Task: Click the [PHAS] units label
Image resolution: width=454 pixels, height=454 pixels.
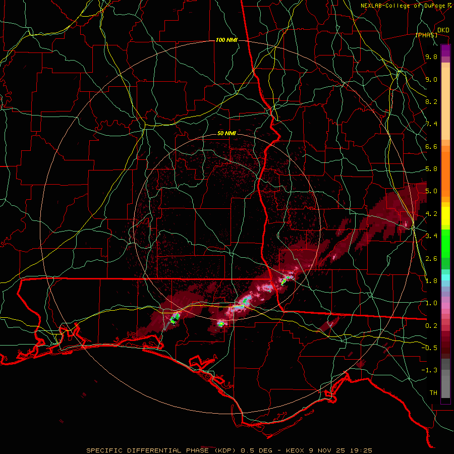Action: point(426,35)
